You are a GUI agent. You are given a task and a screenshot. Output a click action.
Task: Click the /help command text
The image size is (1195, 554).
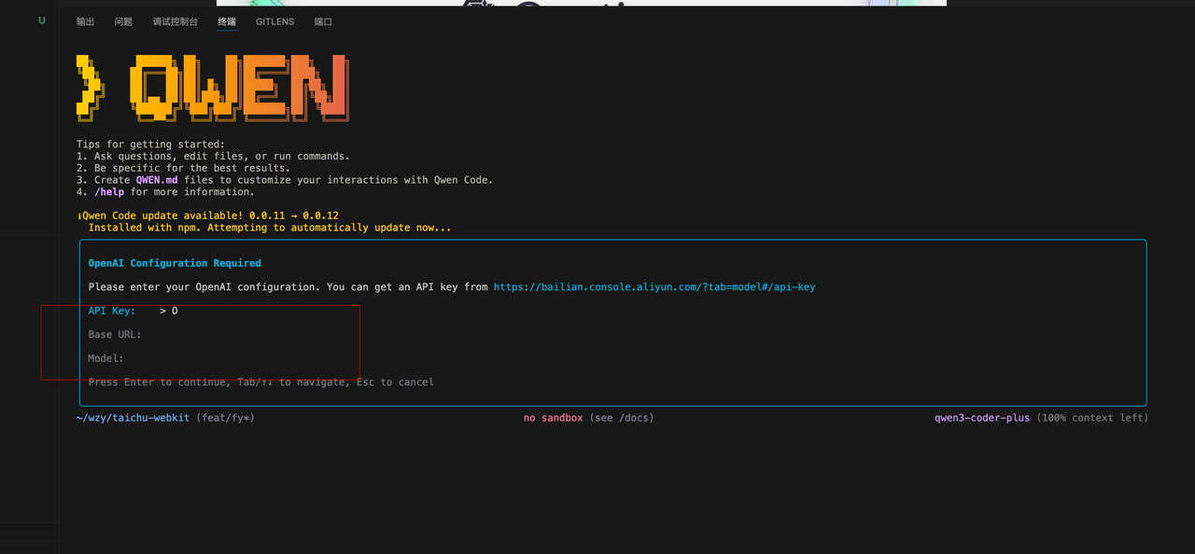(109, 192)
